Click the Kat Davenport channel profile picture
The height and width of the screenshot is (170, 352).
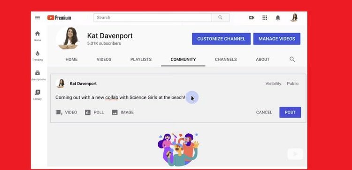(x=68, y=38)
